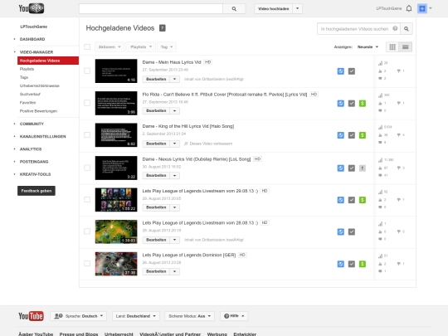Select Tags in the sidebar
The image size is (448, 336).
(x=24, y=77)
